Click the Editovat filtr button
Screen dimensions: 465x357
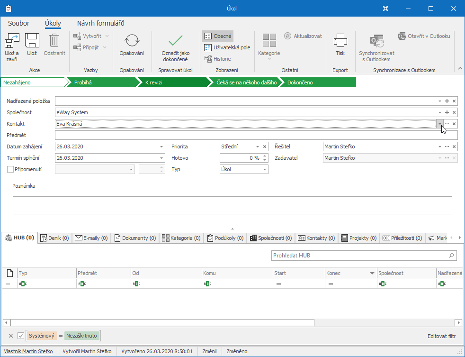441,336
